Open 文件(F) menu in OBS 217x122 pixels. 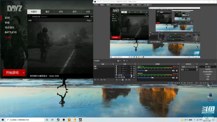(x=96, y=5)
